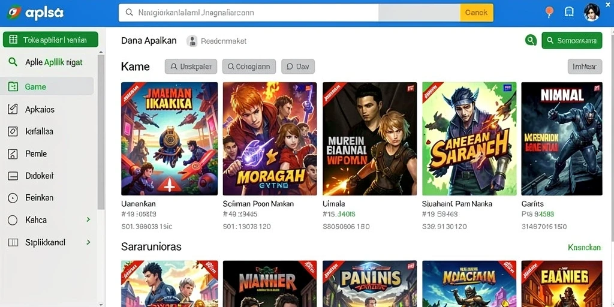Click the Knsnckan link
The height and width of the screenshot is (307, 614).
tap(584, 248)
